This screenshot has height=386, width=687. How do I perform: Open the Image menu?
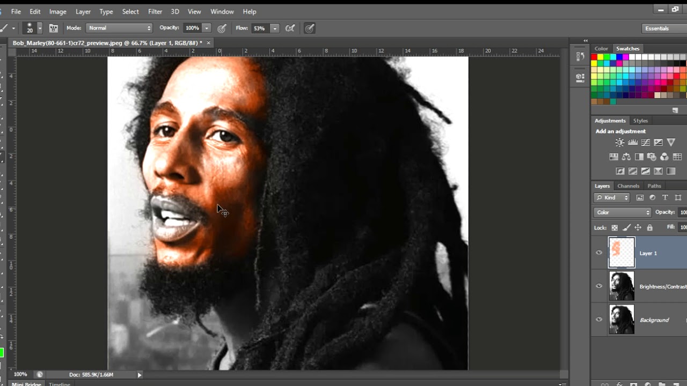click(58, 11)
